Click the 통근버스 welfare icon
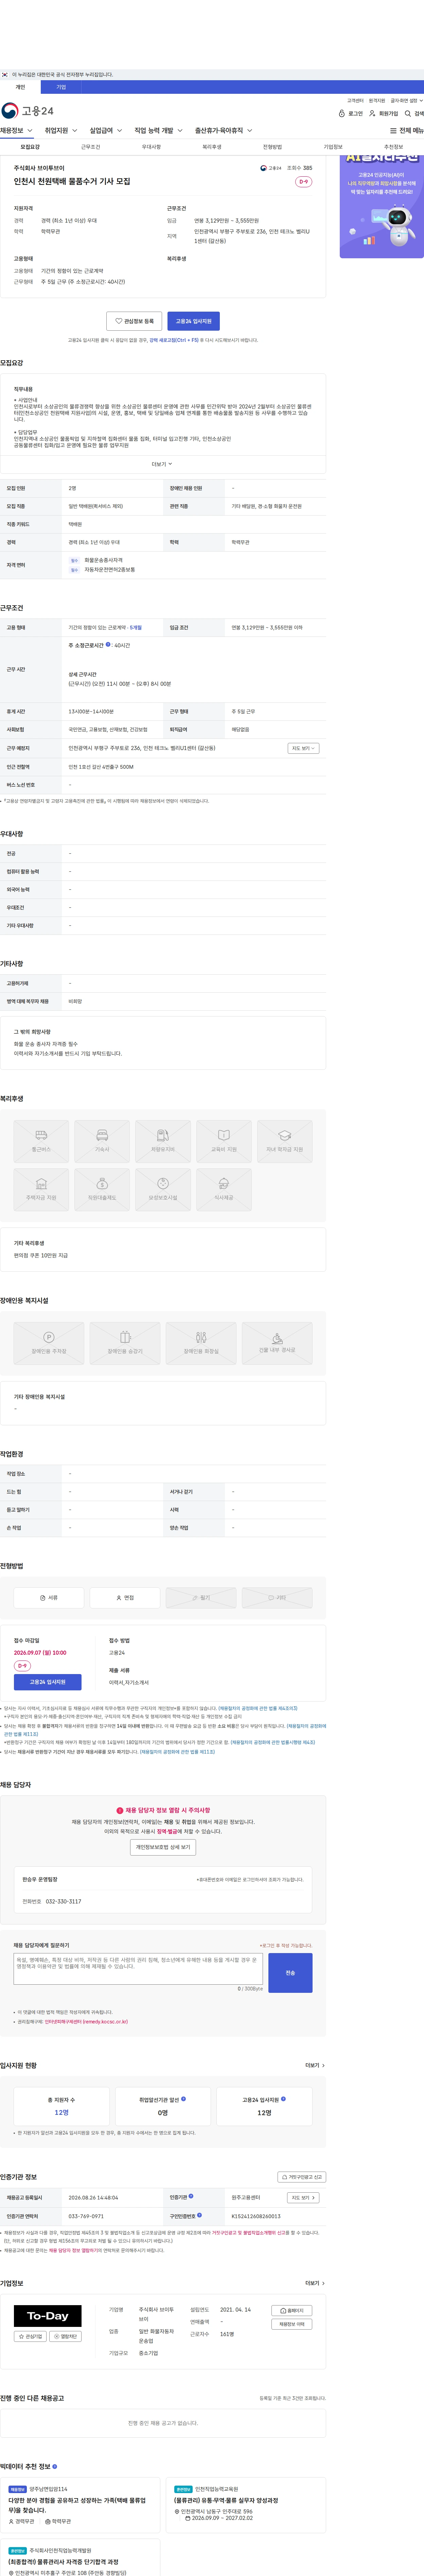 41,1140
